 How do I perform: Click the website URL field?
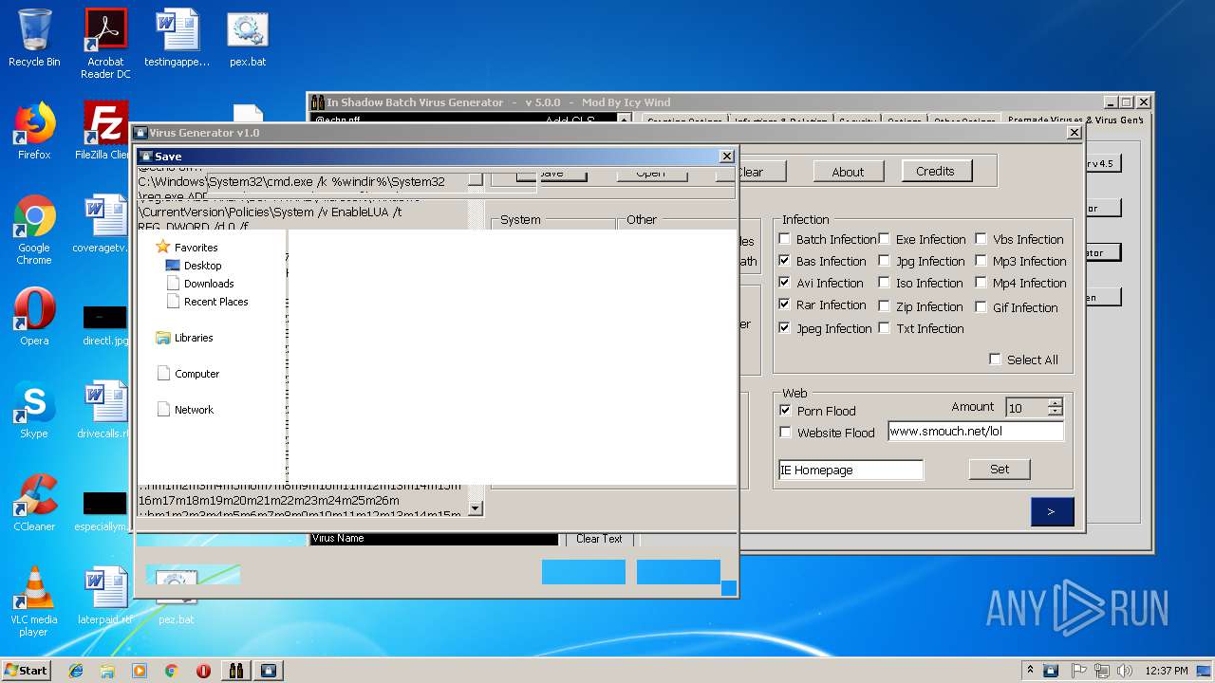(x=976, y=431)
